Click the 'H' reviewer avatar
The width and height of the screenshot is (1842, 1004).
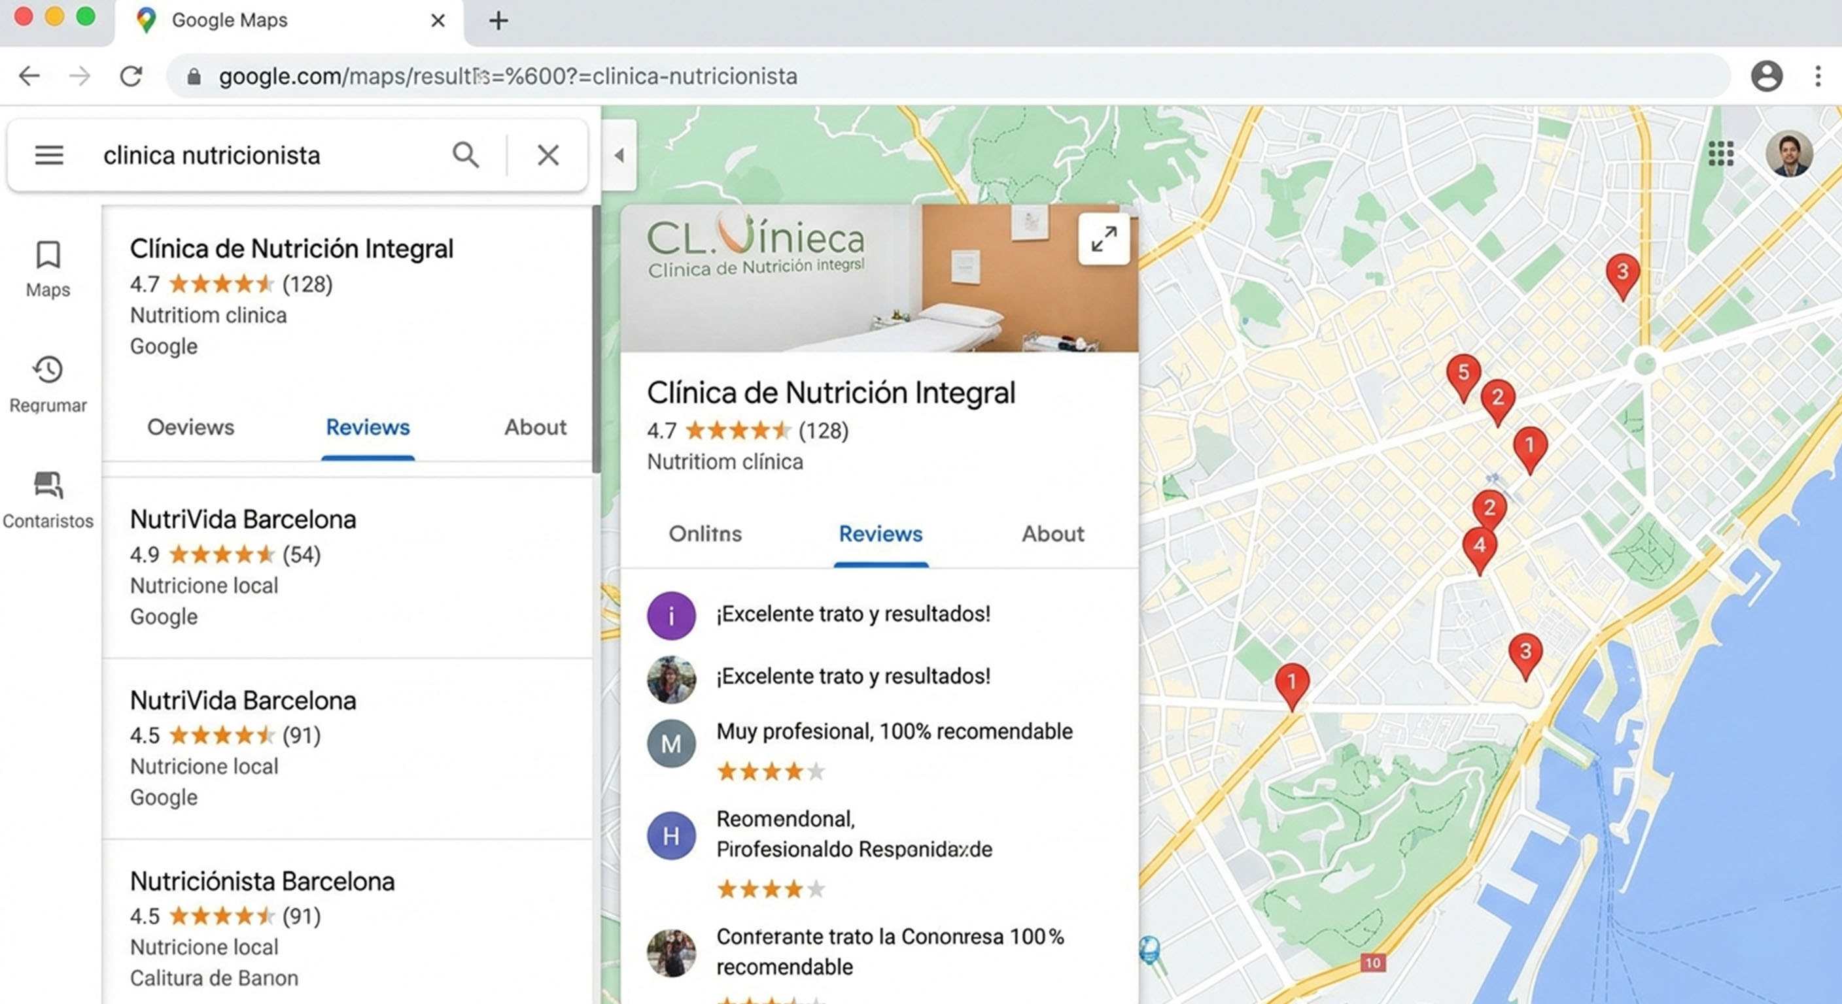[x=670, y=835]
